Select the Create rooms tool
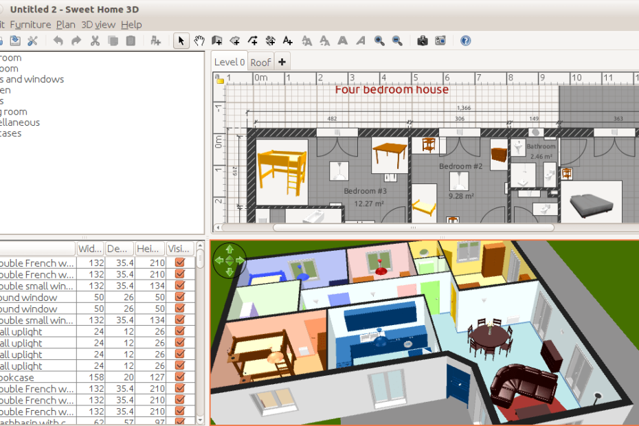The width and height of the screenshot is (639, 426). pos(235,41)
